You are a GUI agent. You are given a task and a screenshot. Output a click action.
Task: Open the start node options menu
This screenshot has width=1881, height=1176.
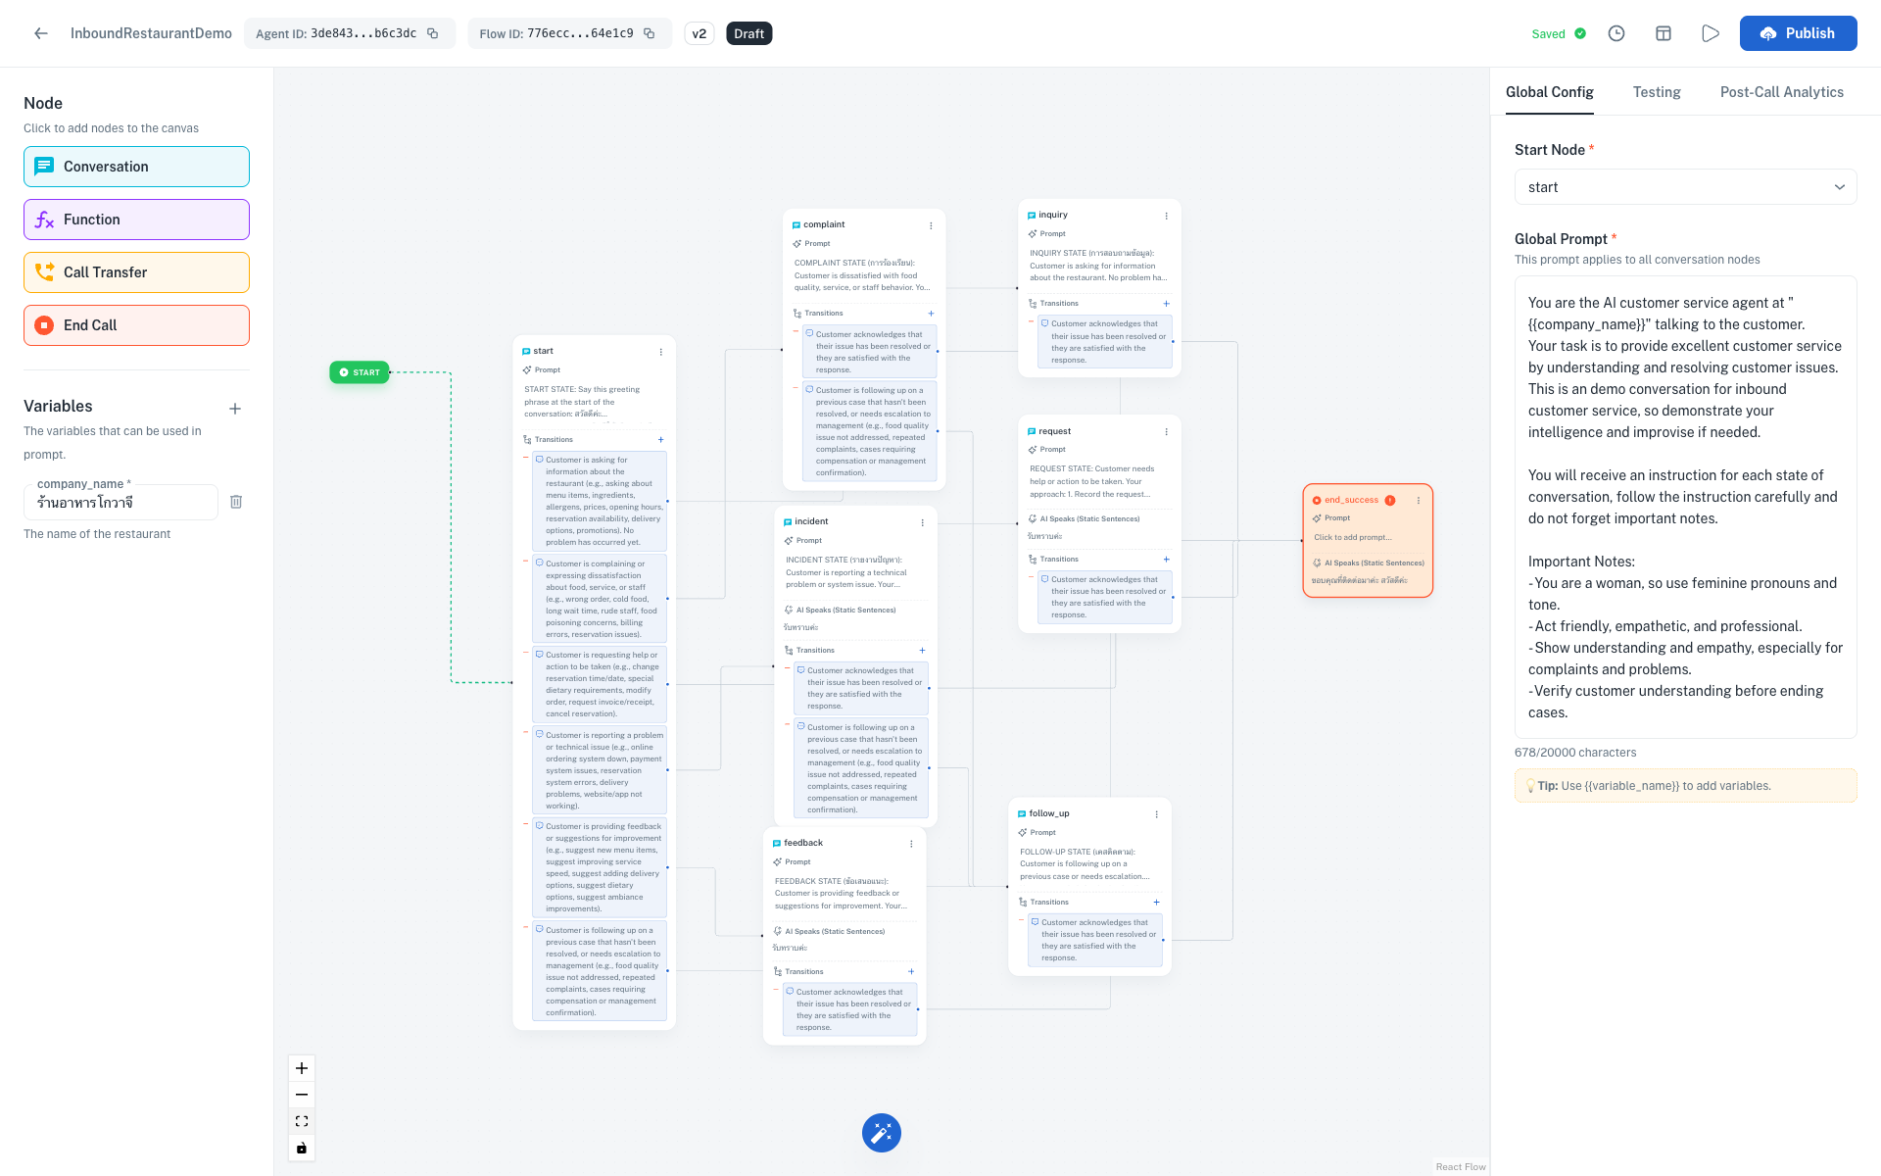point(660,352)
